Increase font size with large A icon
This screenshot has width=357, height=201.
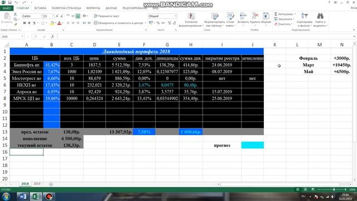pos(57,16)
